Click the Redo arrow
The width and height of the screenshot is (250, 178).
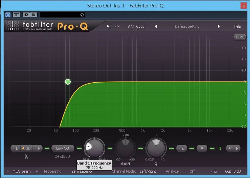[x=117, y=26]
